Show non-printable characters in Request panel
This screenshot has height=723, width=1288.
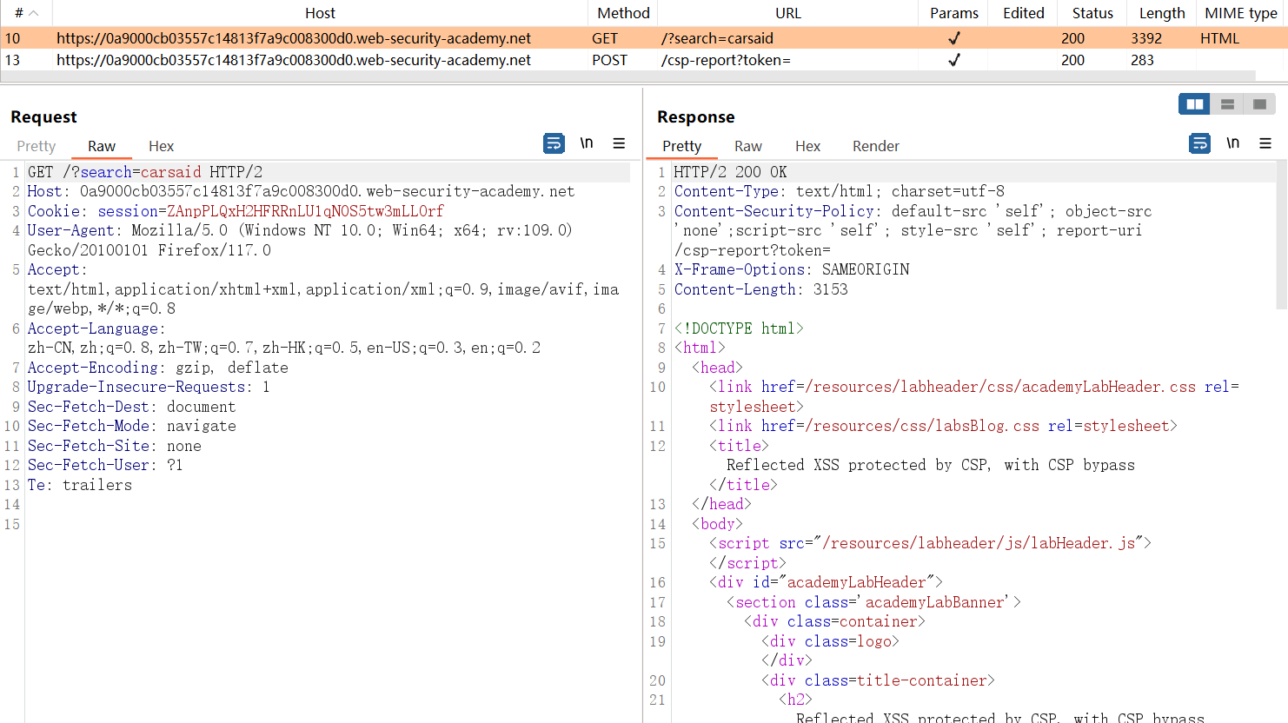point(587,143)
